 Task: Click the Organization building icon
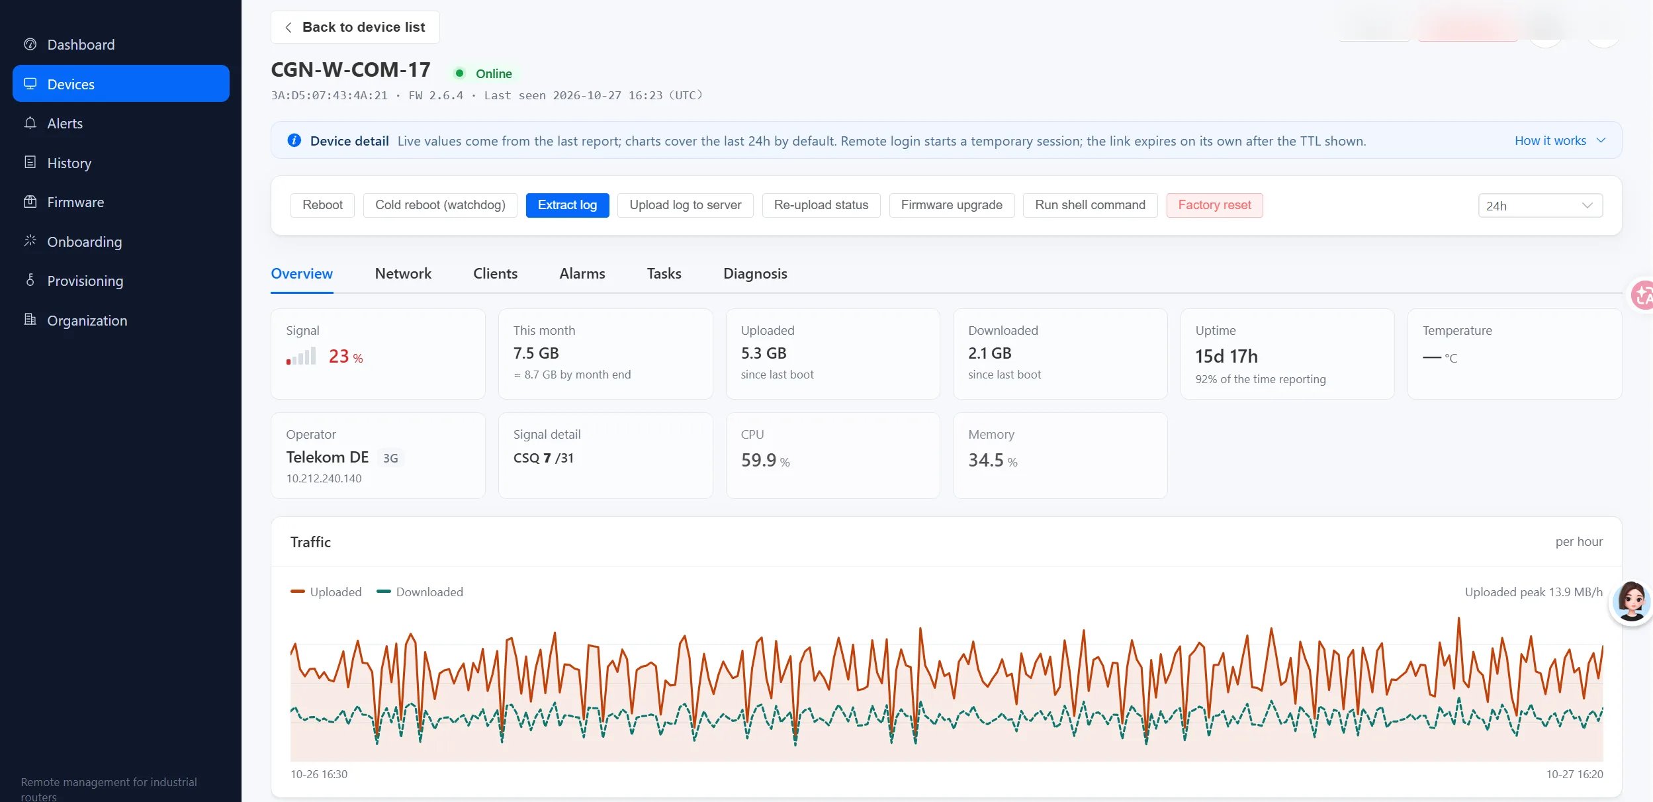click(30, 320)
